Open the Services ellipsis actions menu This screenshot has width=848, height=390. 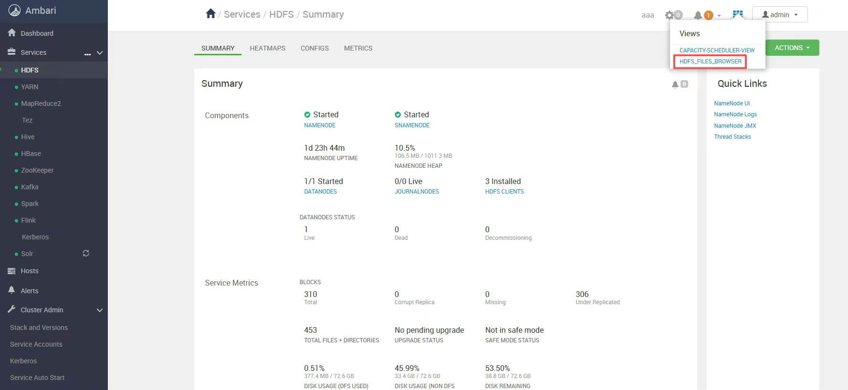click(87, 53)
